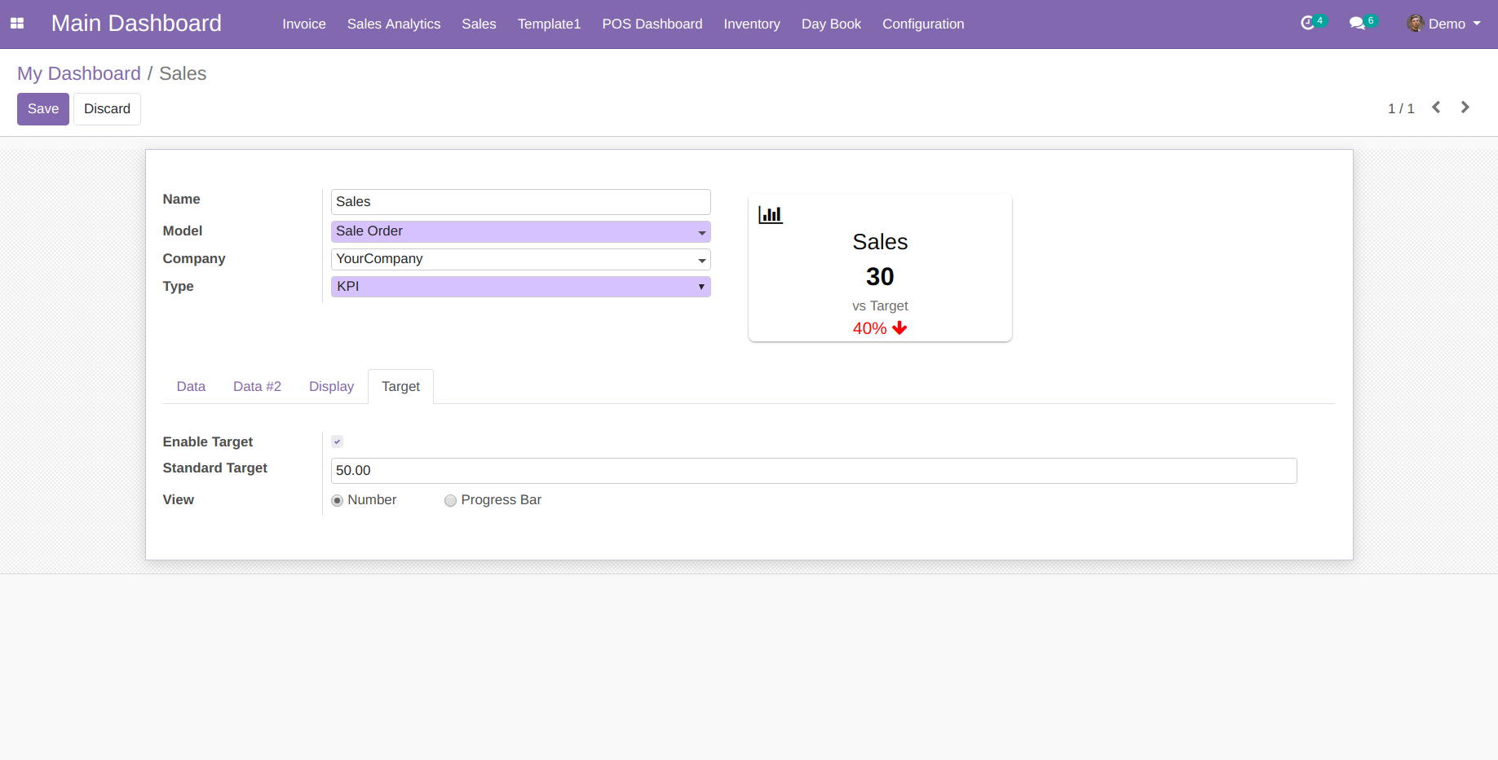This screenshot has width=1498, height=760.
Task: Click the bar chart icon in preview
Action: pos(770,215)
